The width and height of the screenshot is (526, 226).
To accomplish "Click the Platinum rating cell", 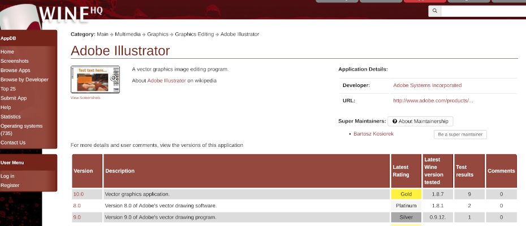I will tap(406, 206).
